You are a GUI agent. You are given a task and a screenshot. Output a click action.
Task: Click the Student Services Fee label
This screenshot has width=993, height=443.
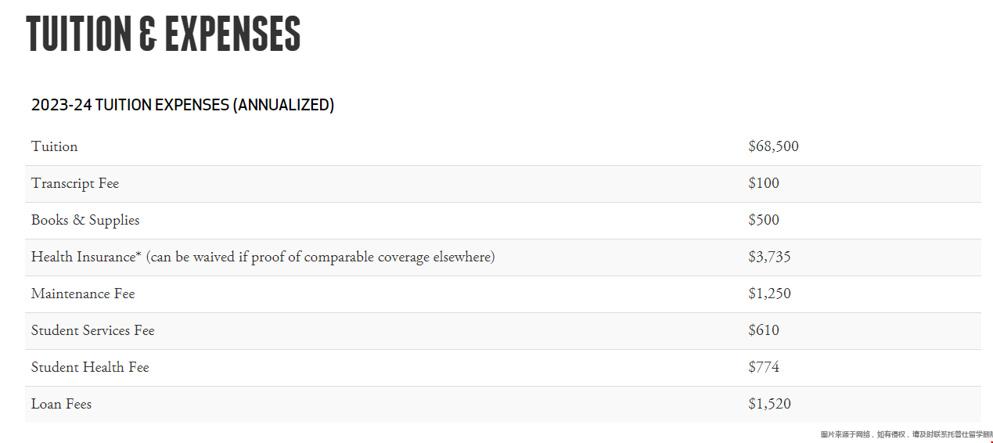93,330
